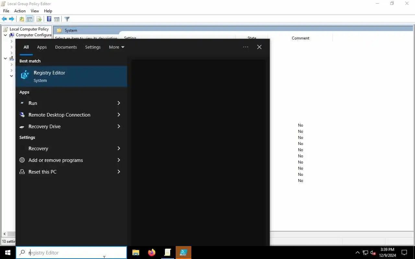The width and height of the screenshot is (415, 259).
Task: Click the Export List toolbar icon
Action: (x=39, y=19)
